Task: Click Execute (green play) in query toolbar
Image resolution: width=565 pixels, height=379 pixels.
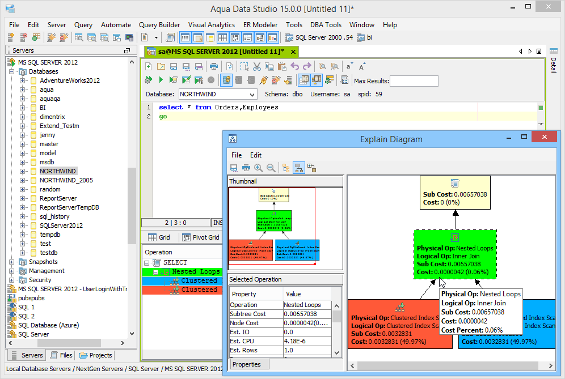Action: coord(161,80)
